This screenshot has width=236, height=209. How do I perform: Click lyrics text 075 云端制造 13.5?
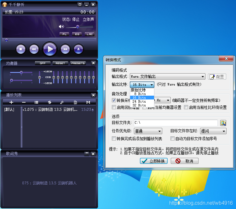tap(49, 183)
